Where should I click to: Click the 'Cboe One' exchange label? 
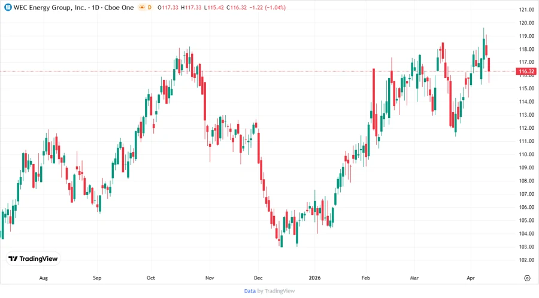(119, 7)
